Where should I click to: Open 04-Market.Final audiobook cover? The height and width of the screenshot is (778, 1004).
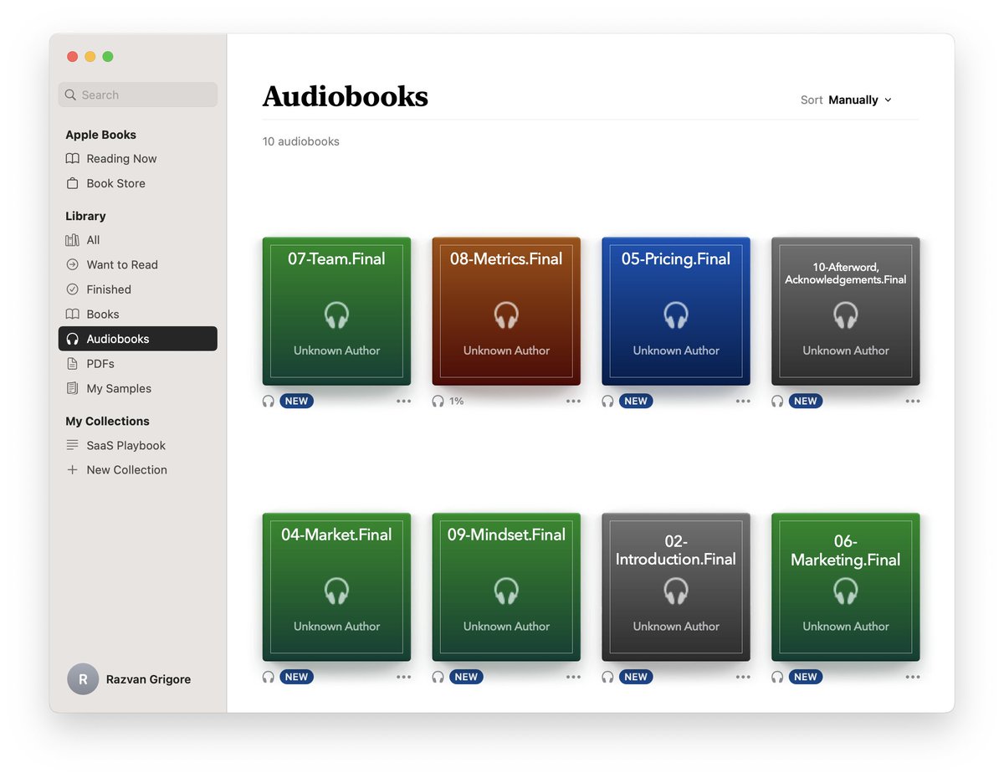[336, 587]
